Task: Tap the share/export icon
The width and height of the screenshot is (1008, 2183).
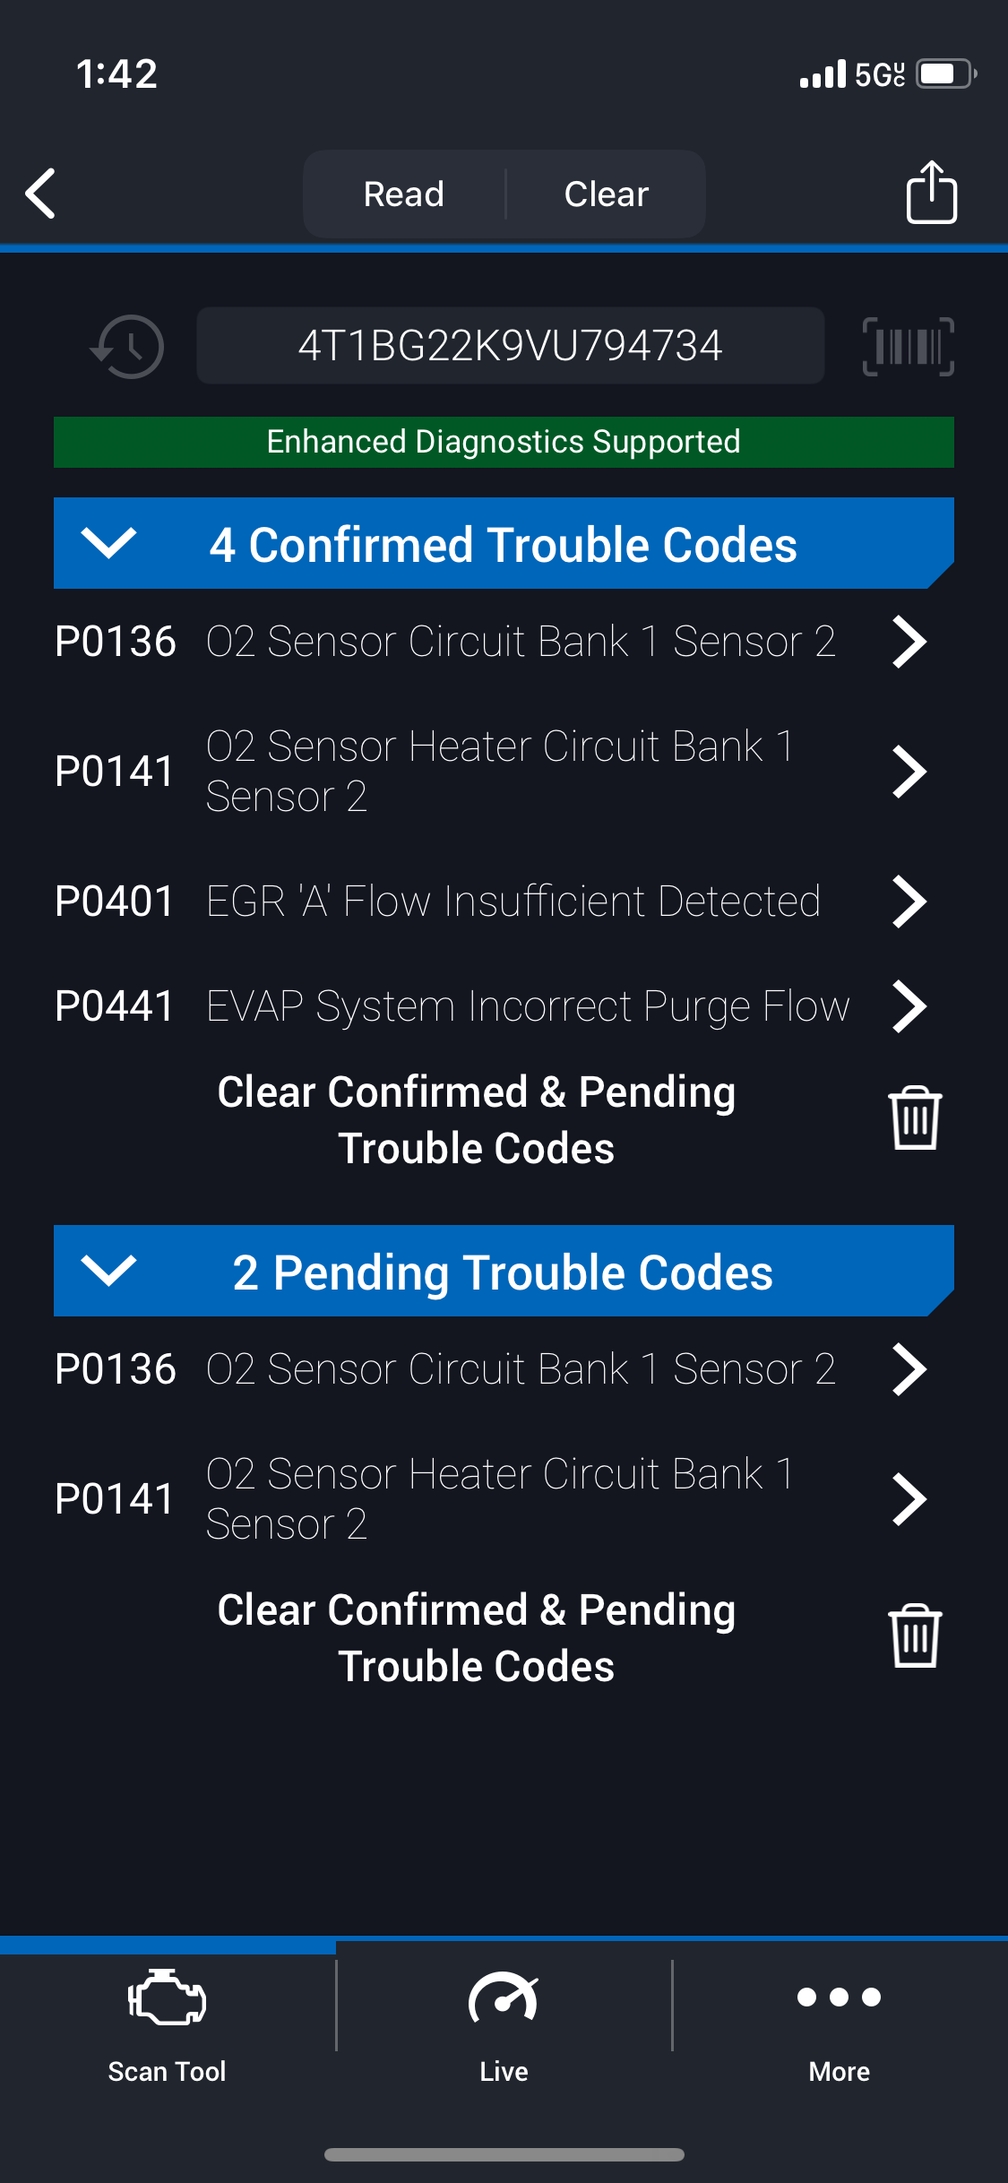Action: 931,192
